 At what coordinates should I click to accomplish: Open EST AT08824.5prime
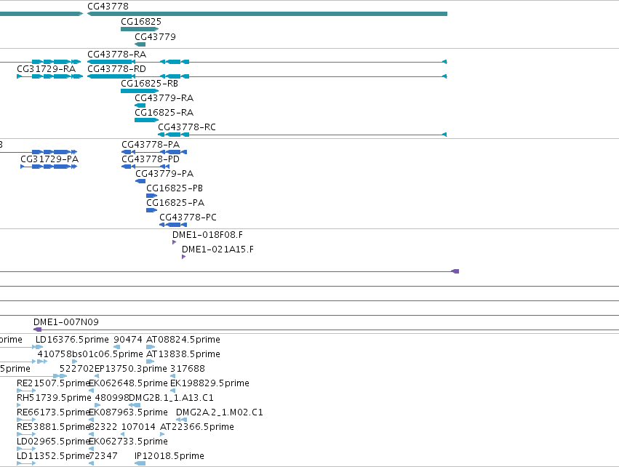click(183, 340)
